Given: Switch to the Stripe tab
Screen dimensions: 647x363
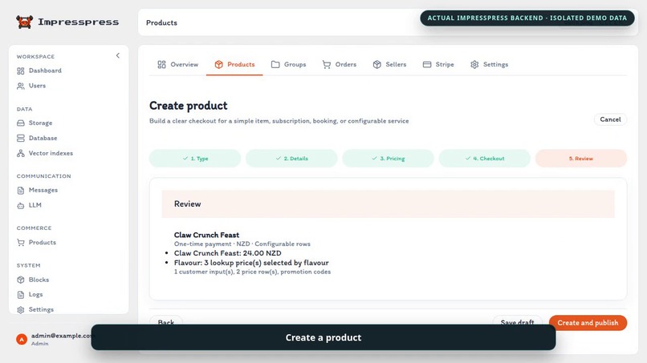Looking at the screenshot, I should (x=438, y=64).
